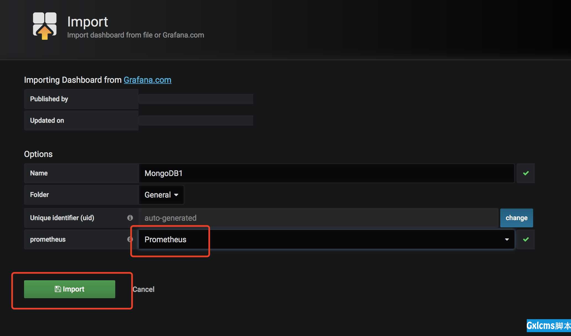Click the green checkmark beside Name
Screen dimensions: 571x336
pos(526,173)
